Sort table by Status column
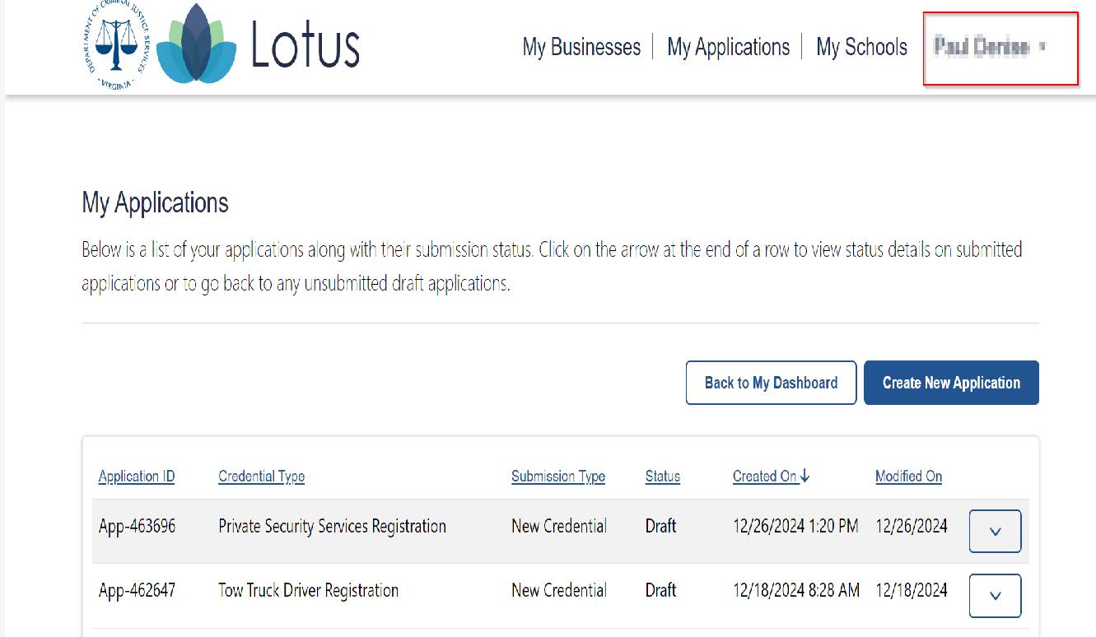 (x=662, y=477)
